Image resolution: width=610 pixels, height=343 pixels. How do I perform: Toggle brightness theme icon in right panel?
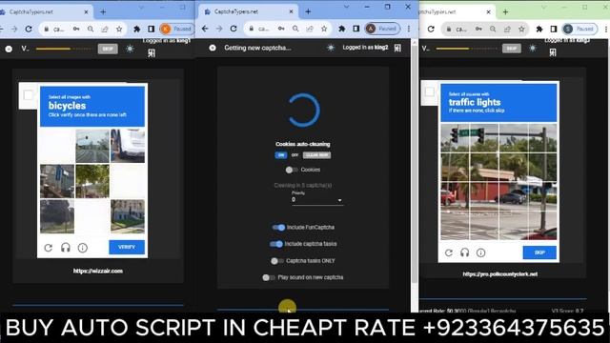tap(532, 49)
